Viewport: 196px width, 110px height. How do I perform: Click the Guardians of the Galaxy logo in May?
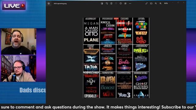[91, 51]
